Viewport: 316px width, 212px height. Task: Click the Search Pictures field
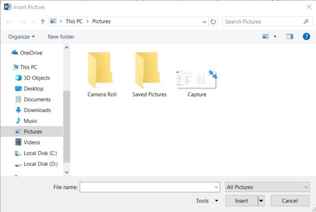(267, 22)
